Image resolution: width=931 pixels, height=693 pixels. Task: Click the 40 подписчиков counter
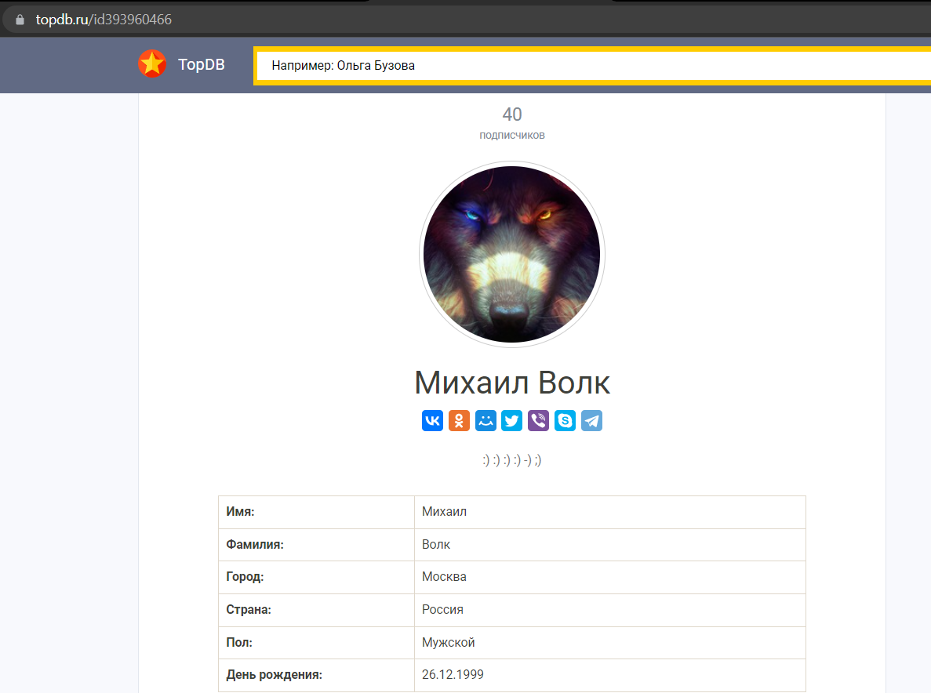(x=512, y=123)
